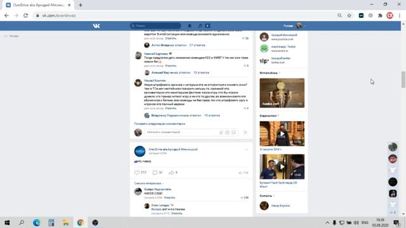Reload the browser page
The width and height of the screenshot is (406, 228).
[x=25, y=15]
